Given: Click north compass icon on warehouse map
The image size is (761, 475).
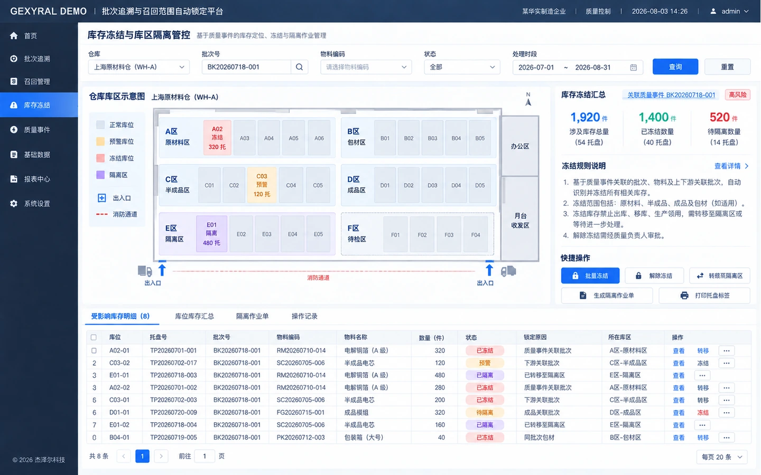Looking at the screenshot, I should click(528, 100).
